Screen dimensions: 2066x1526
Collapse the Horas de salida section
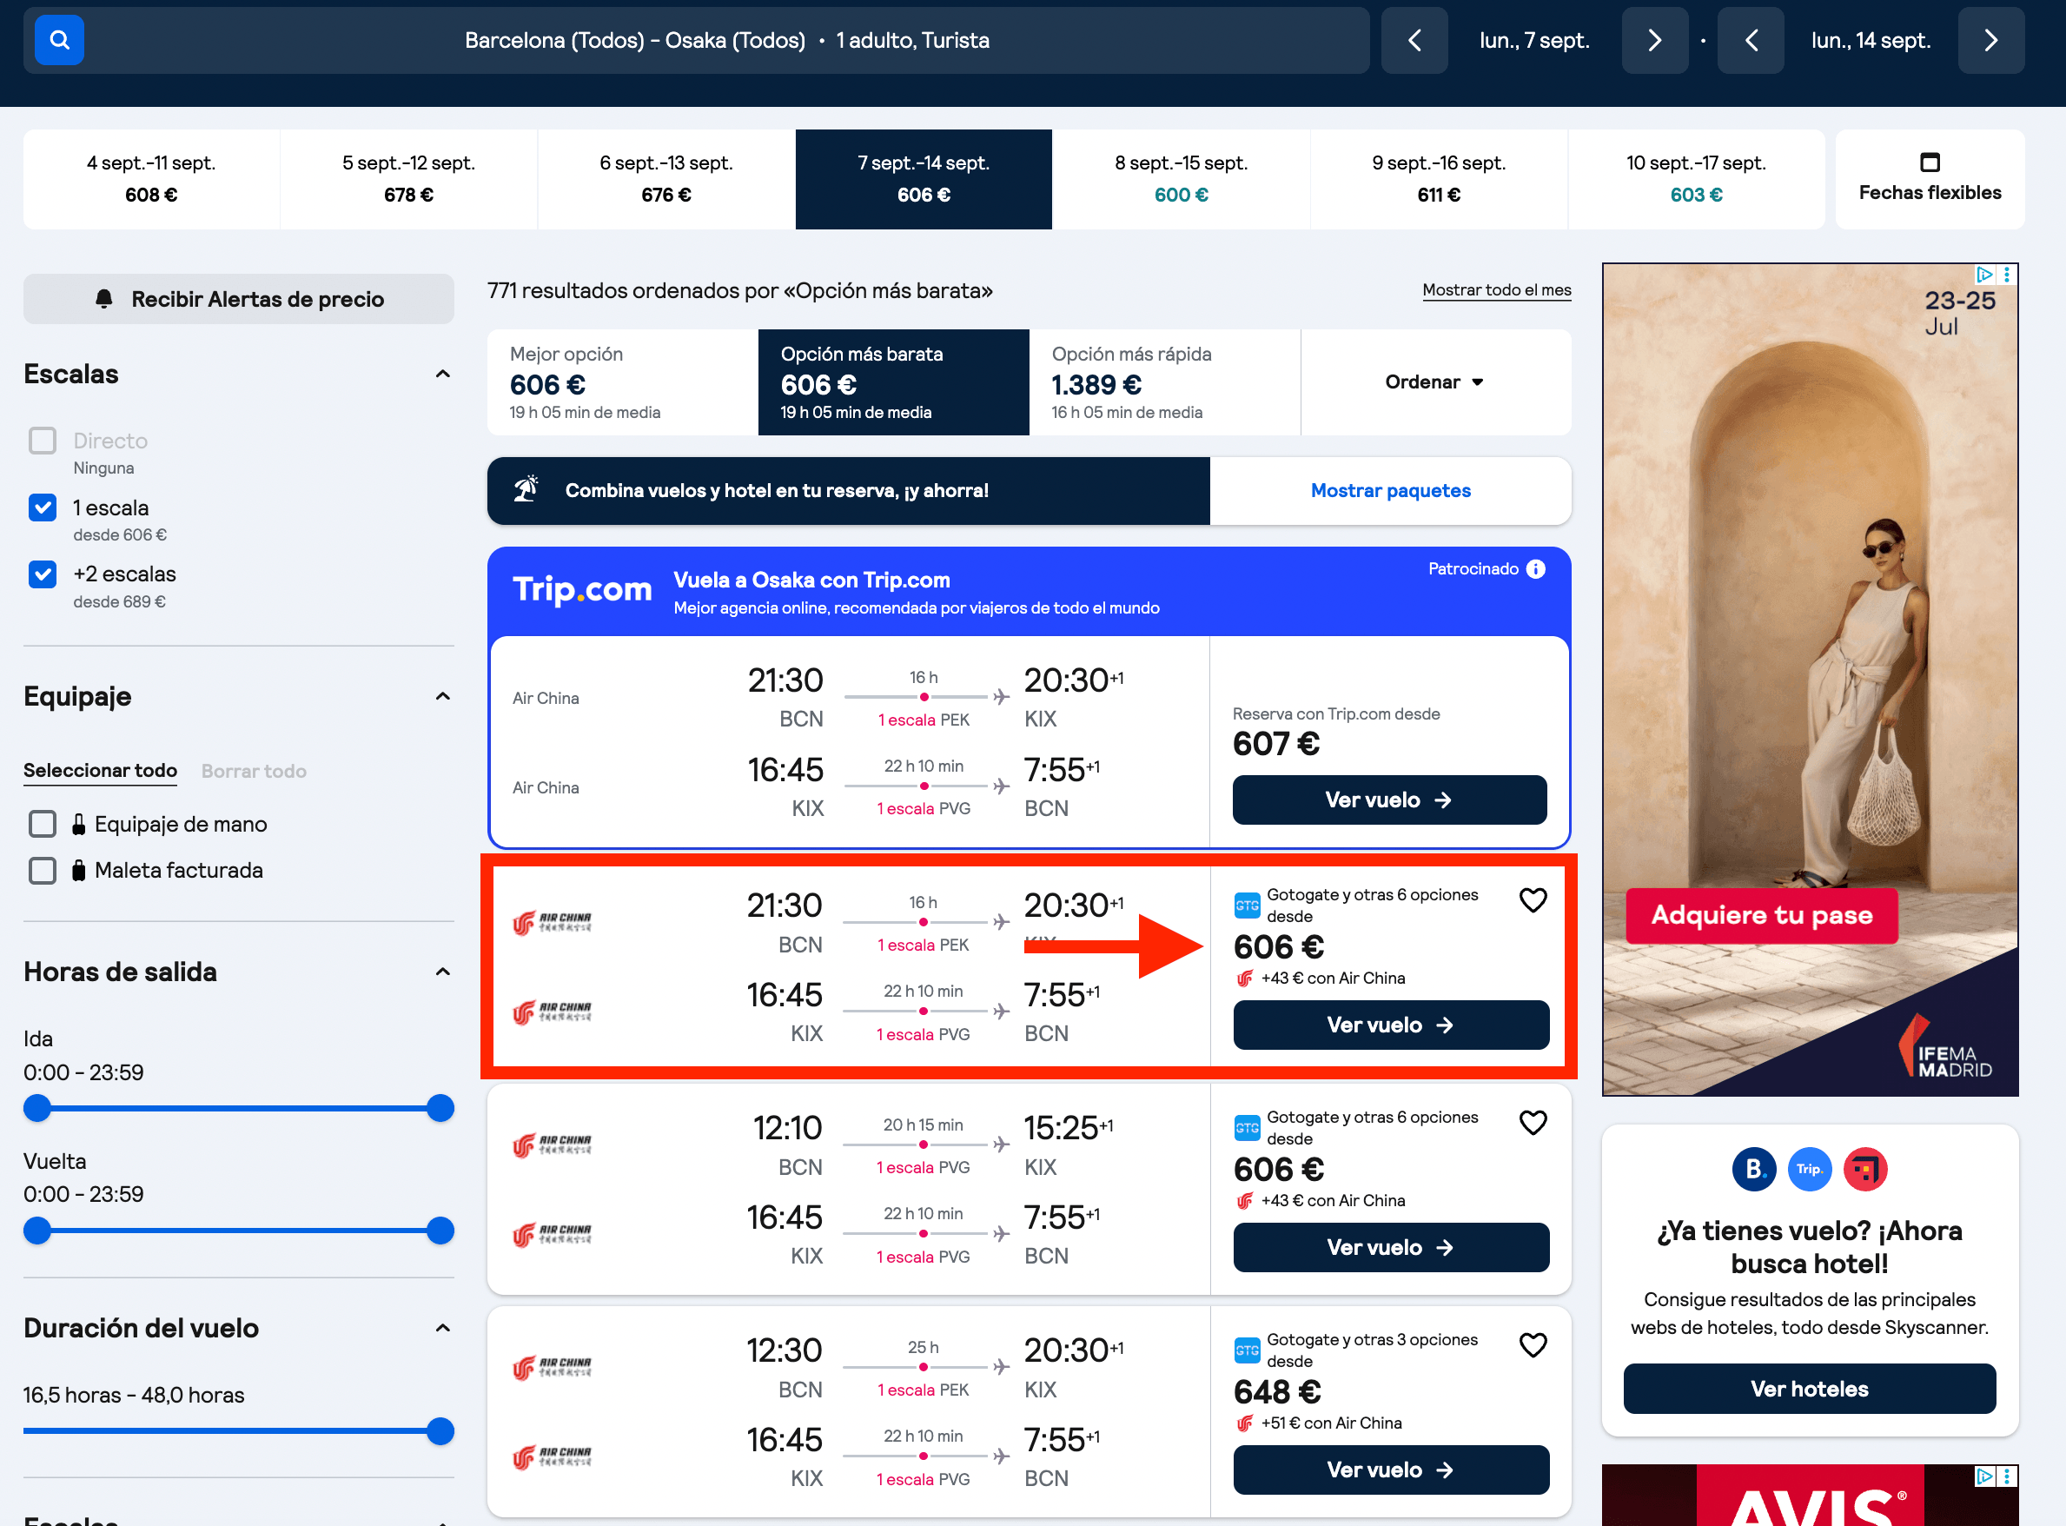(442, 972)
